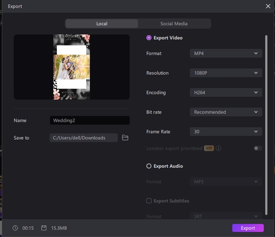Open the MP4 Format dropdown
Image resolution: width=275 pixels, height=237 pixels.
(226, 53)
